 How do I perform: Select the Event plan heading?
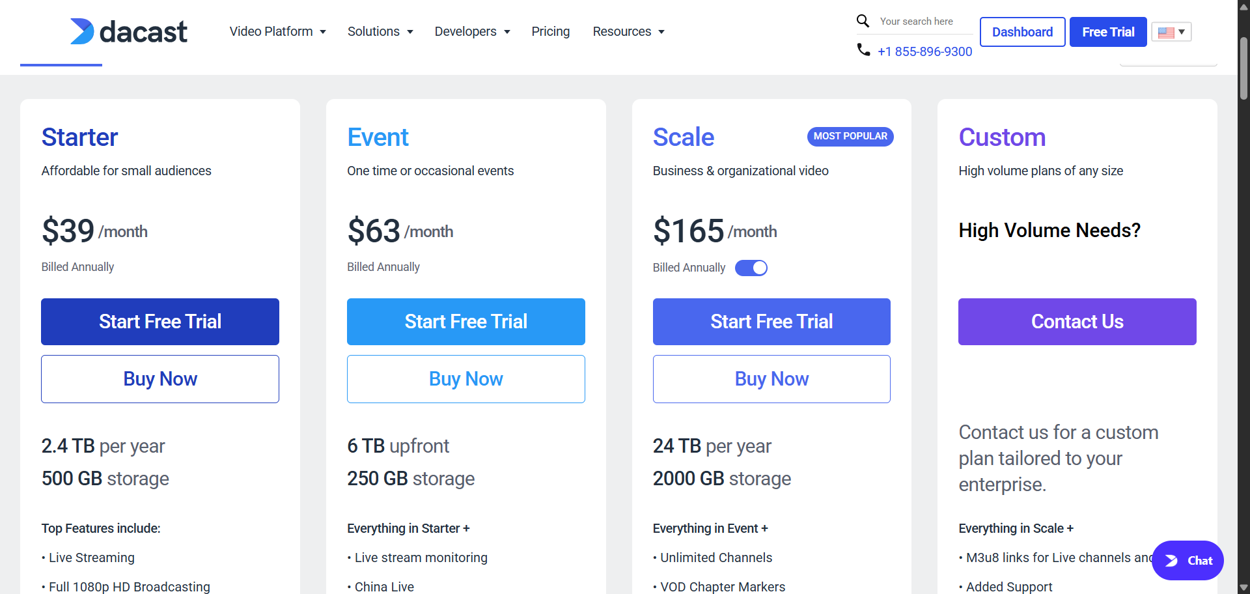pyautogui.click(x=378, y=137)
